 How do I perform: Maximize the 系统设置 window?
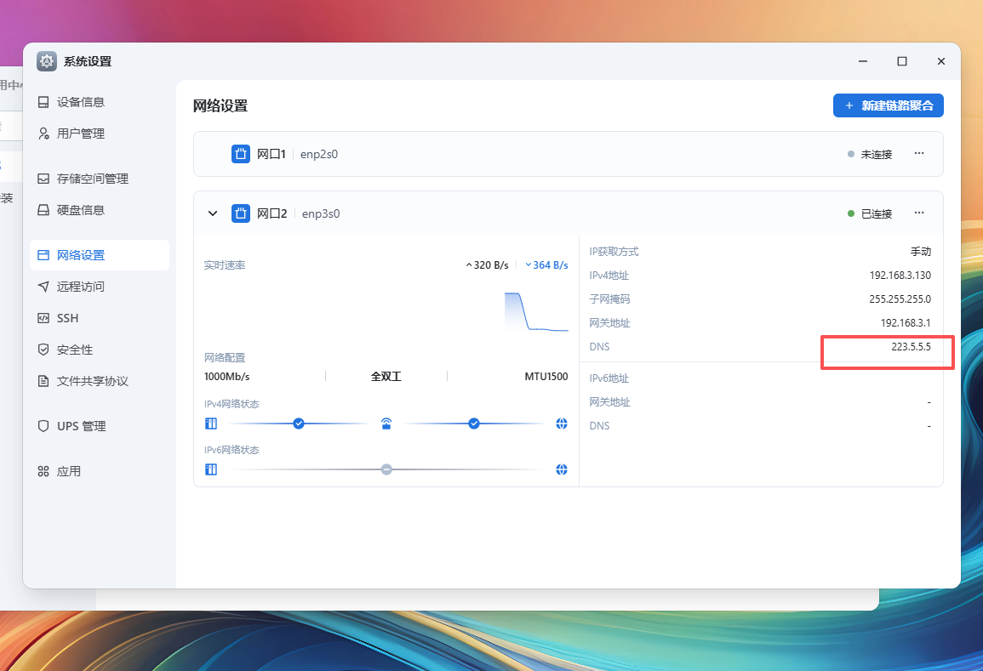[x=902, y=61]
